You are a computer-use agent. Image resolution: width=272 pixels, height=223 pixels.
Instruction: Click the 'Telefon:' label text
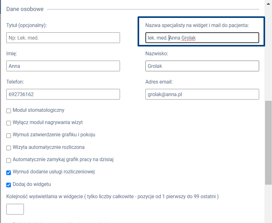pyautogui.click(x=15, y=82)
